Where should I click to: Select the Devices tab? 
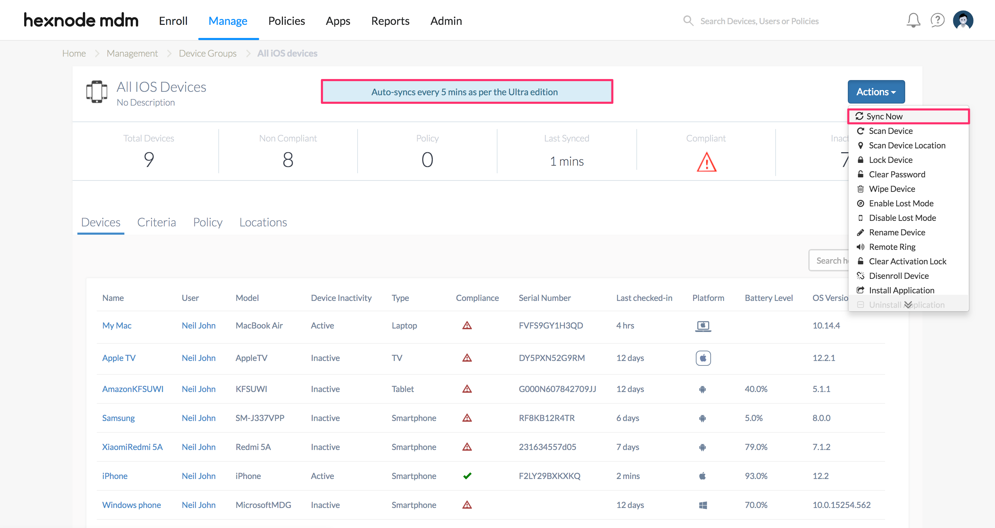tap(101, 222)
